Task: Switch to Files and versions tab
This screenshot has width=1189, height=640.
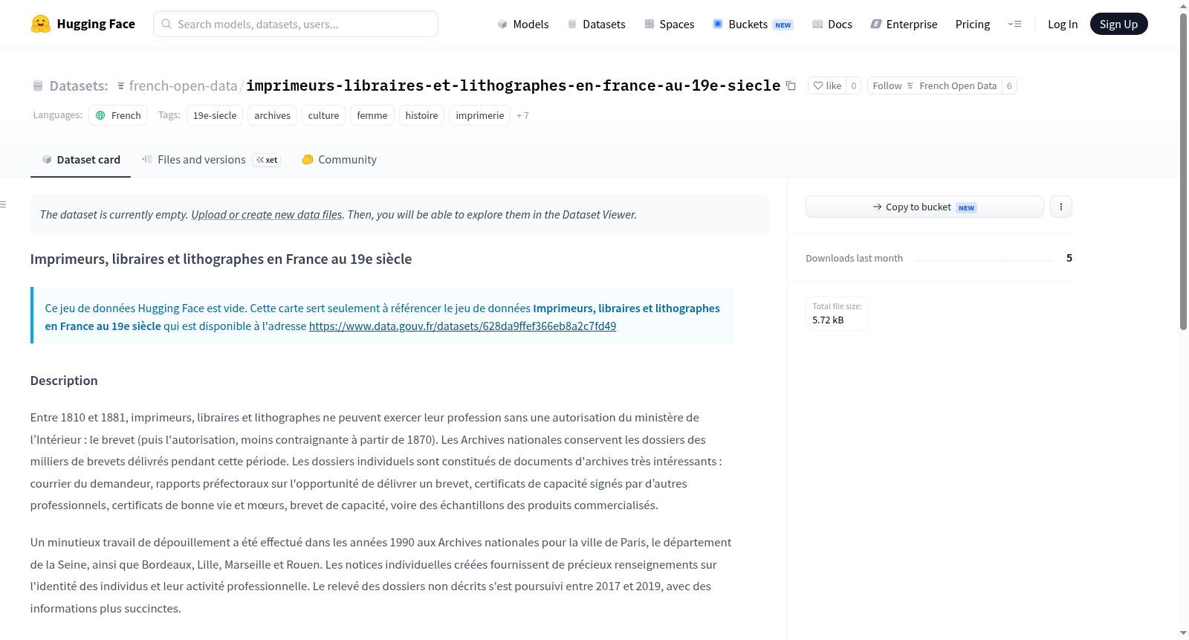Action: coord(211,160)
